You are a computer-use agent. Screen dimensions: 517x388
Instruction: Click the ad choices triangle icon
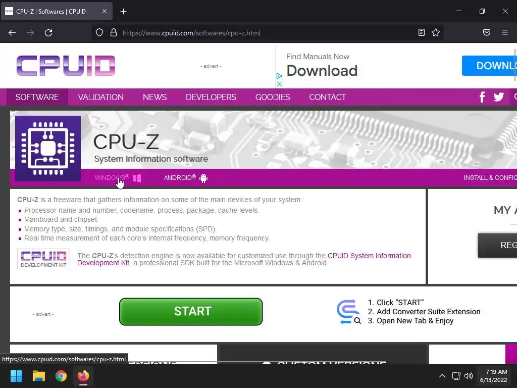pos(279,76)
